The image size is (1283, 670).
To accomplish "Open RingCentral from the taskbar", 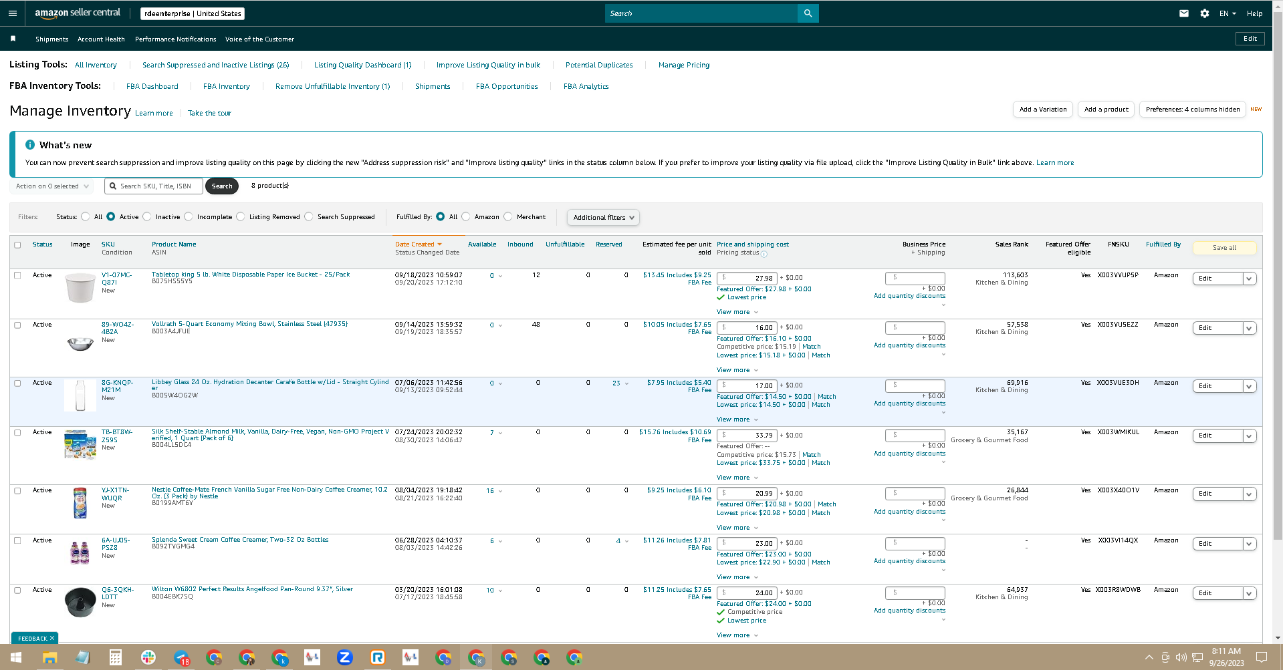I will [x=378, y=658].
